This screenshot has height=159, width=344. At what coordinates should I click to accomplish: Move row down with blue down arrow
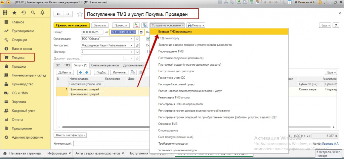(86, 72)
